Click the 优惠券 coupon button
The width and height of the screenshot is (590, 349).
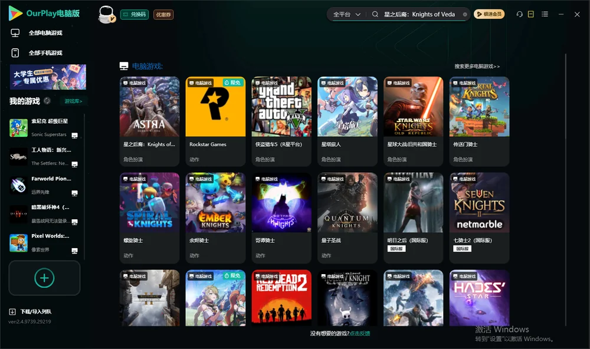[163, 15]
